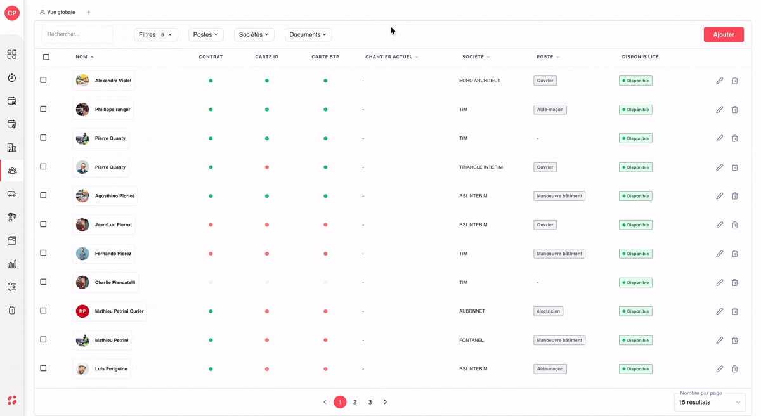The width and height of the screenshot is (761, 416).
Task: Sort by NOM column header
Action: [x=84, y=57]
